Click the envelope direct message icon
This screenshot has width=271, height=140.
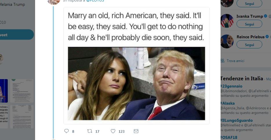(136, 131)
